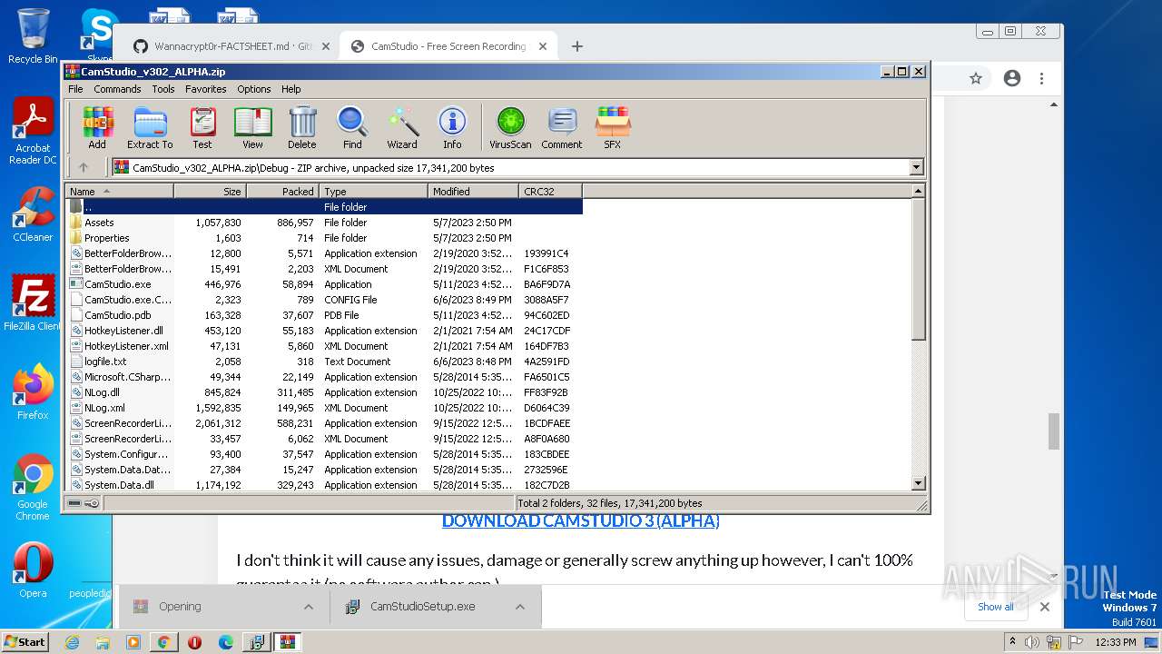Open Acrobat Reader DC desktop icon
The image size is (1162, 654).
click(x=33, y=132)
